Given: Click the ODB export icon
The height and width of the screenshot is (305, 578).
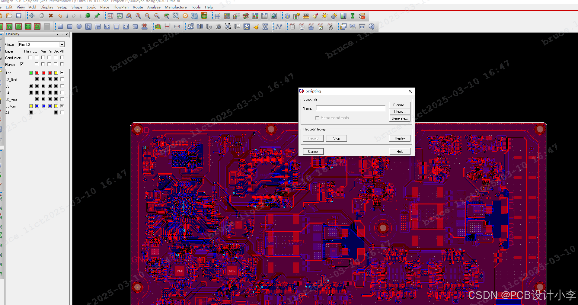Looking at the screenshot, I should click(190, 27).
